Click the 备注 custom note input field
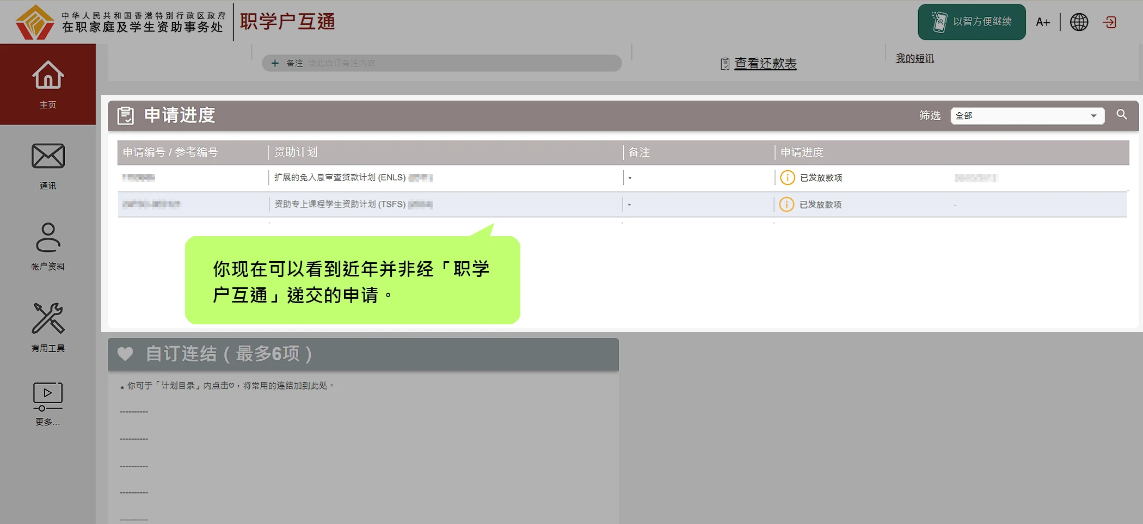 coord(441,63)
